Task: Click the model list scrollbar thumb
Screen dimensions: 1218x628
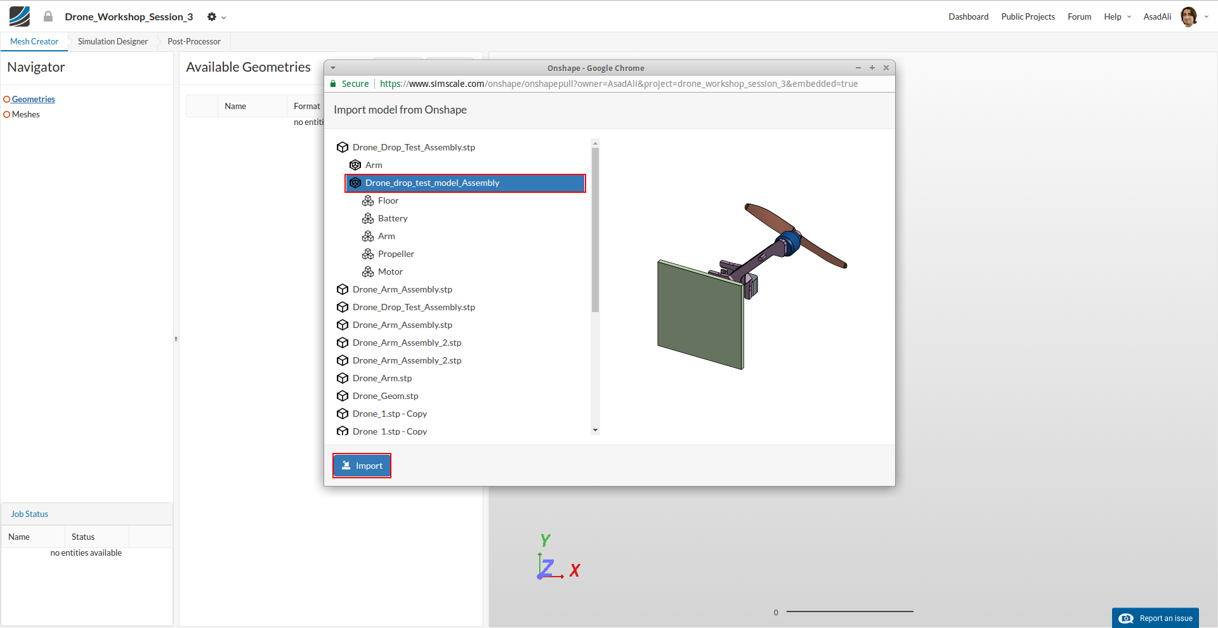Action: click(x=595, y=230)
